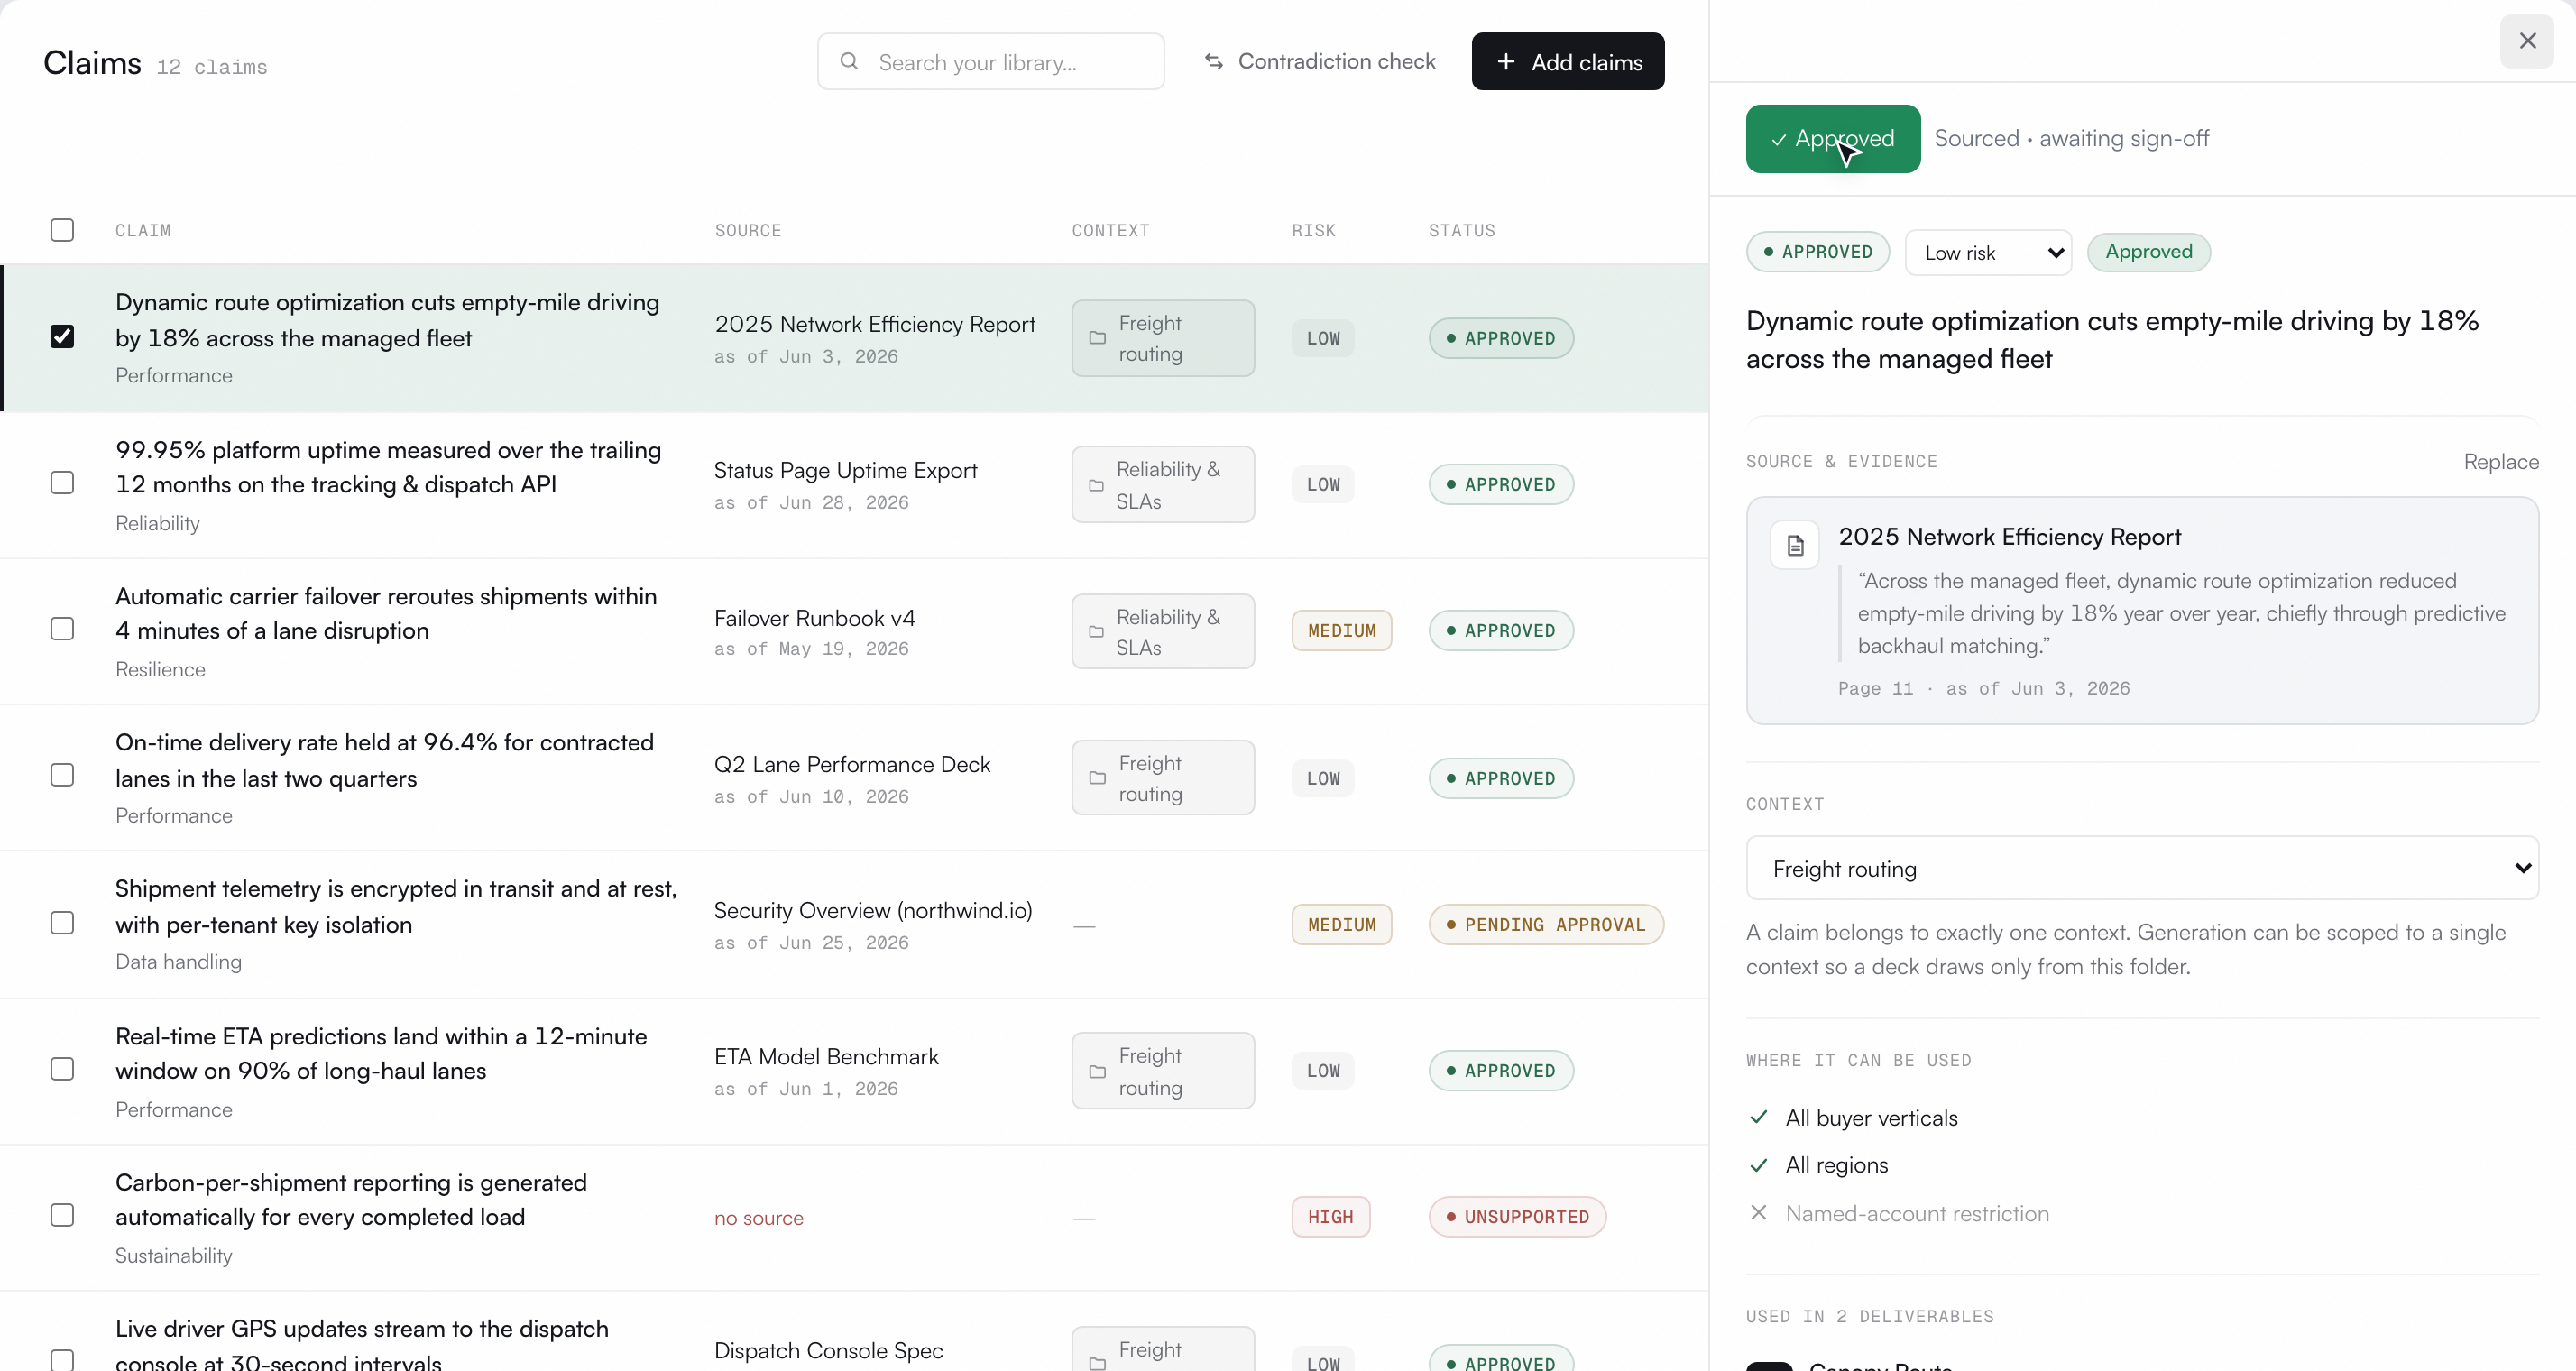Click the HIGH risk badge

pos(1330,1217)
